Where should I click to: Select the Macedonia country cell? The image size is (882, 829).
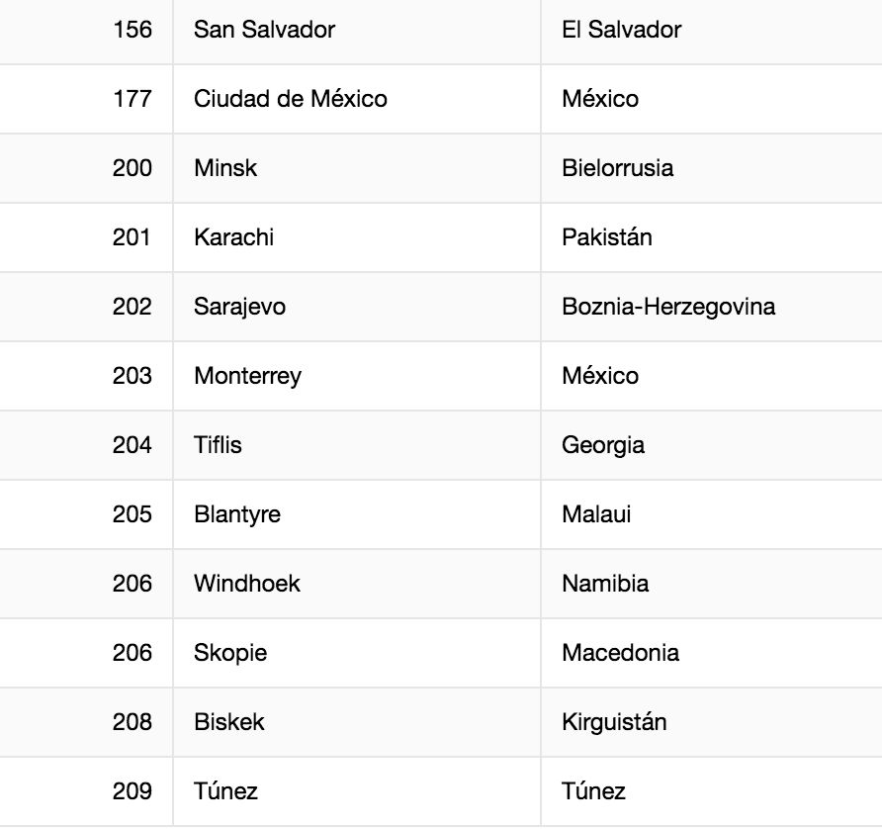620,653
